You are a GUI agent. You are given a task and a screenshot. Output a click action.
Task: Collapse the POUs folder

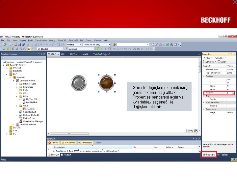coord(16,96)
